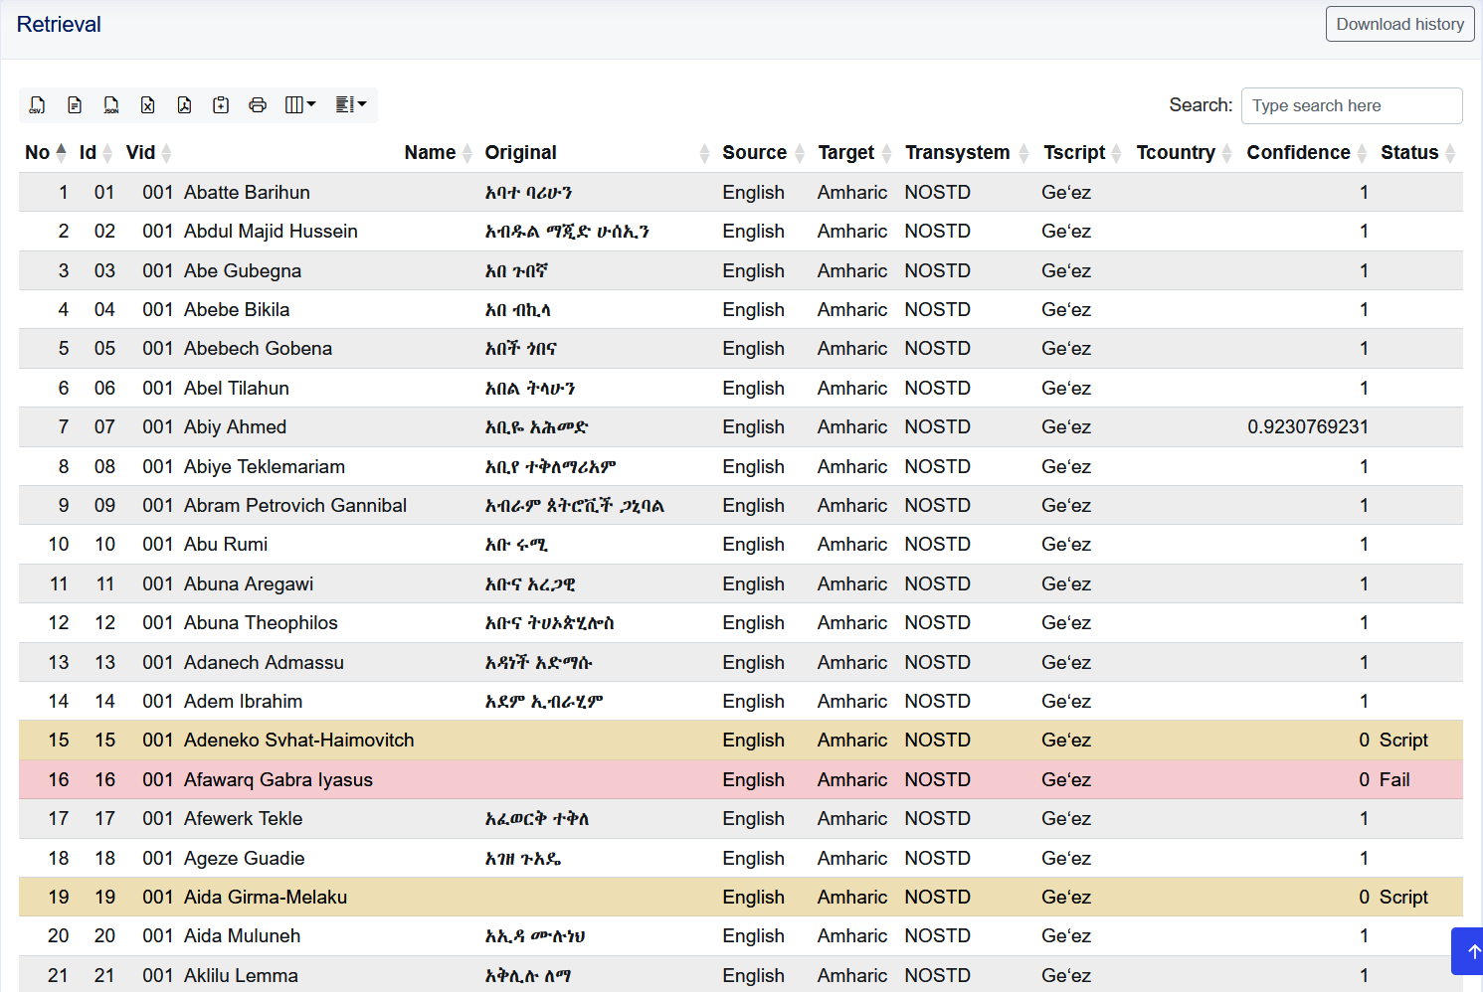Click the Download history button

tap(1399, 24)
